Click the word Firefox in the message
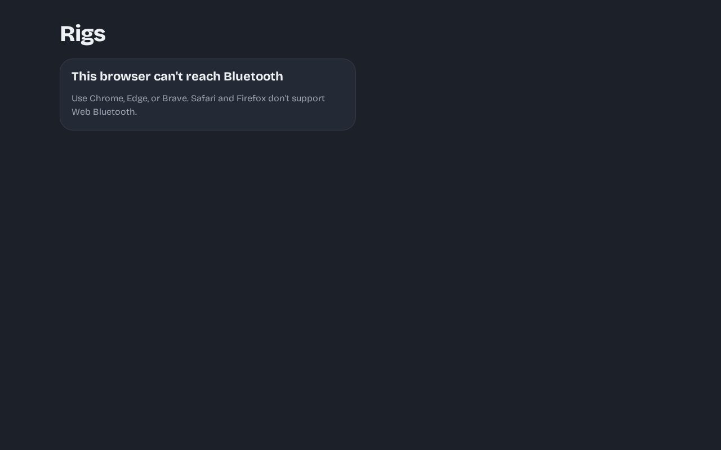Screen dimensions: 721x450 coord(251,98)
